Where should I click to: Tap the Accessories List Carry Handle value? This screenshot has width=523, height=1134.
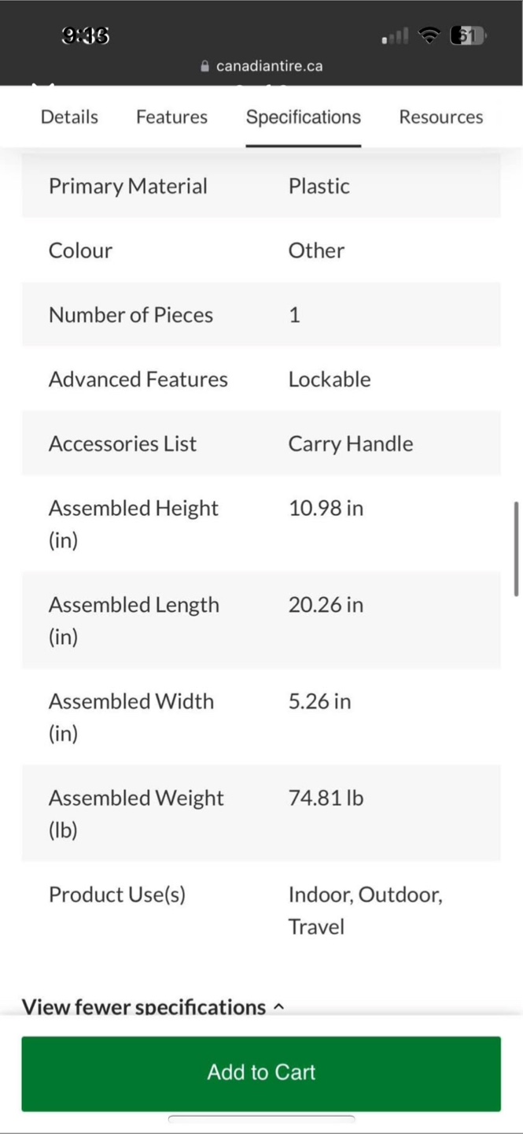coord(351,443)
